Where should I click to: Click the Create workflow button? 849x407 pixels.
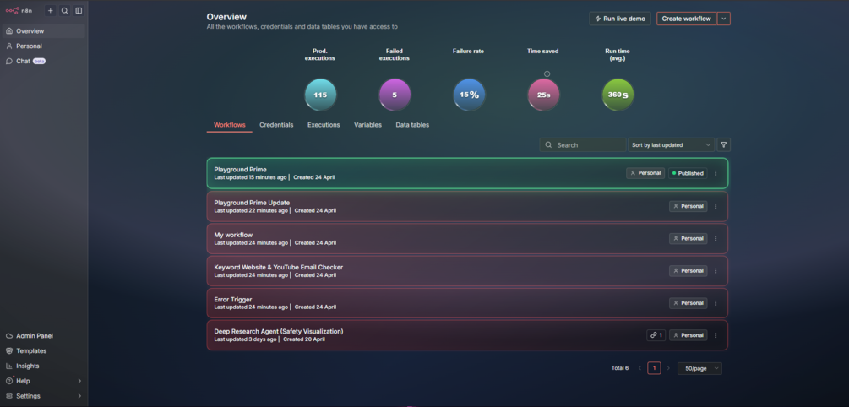click(x=686, y=19)
